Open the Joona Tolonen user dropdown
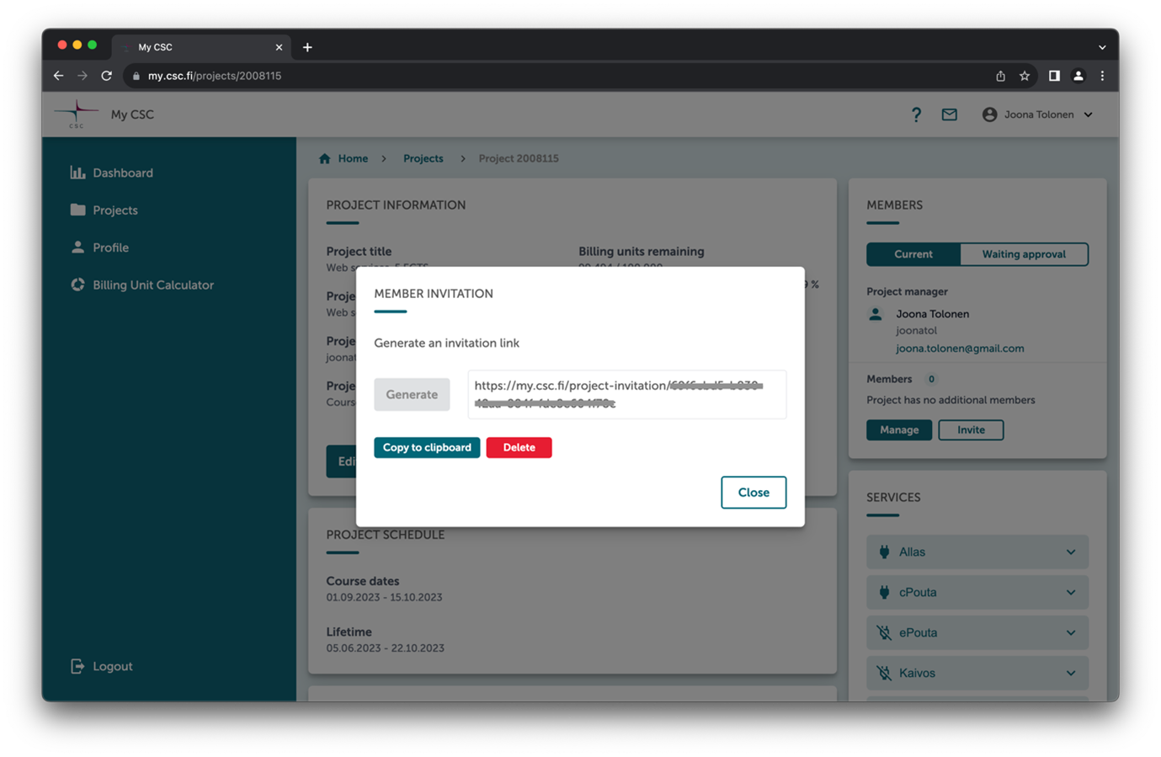The width and height of the screenshot is (1161, 757). tap(1037, 115)
